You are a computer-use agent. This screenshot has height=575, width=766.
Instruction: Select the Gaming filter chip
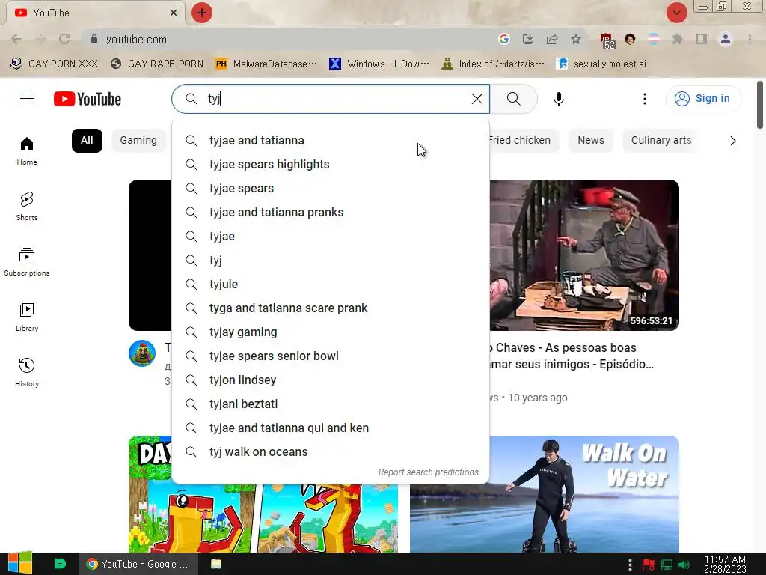[138, 140]
